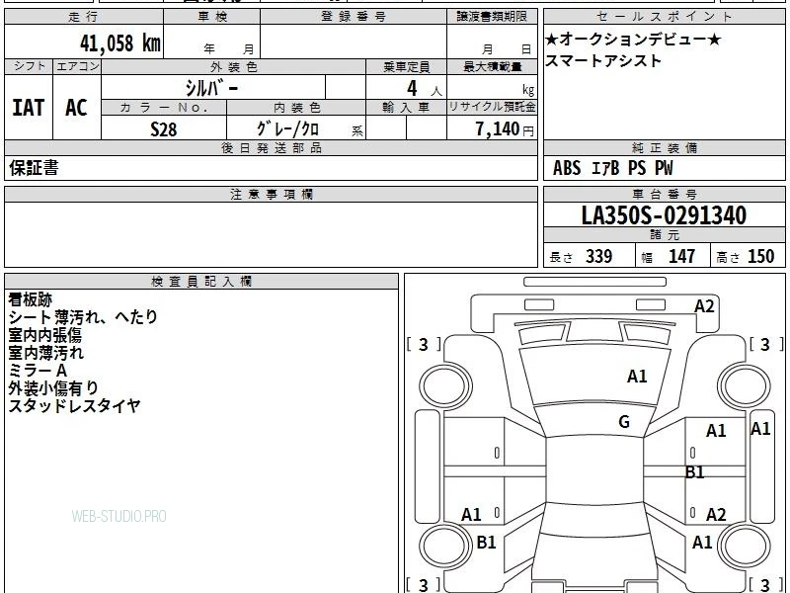Select the スマートアシスト text
Image resolution: width=790 pixels, height=593 pixels.
pyautogui.click(x=603, y=60)
